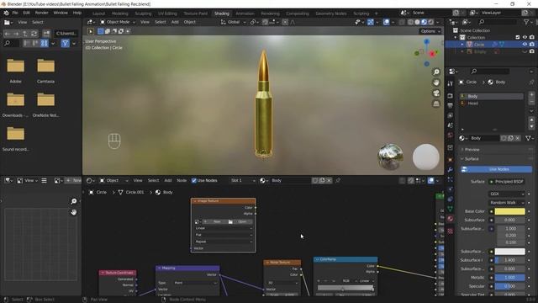Click yellow Base Color swatch

pyautogui.click(x=509, y=211)
